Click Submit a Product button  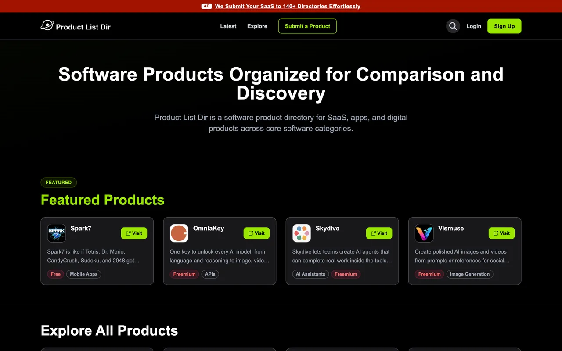tap(307, 26)
